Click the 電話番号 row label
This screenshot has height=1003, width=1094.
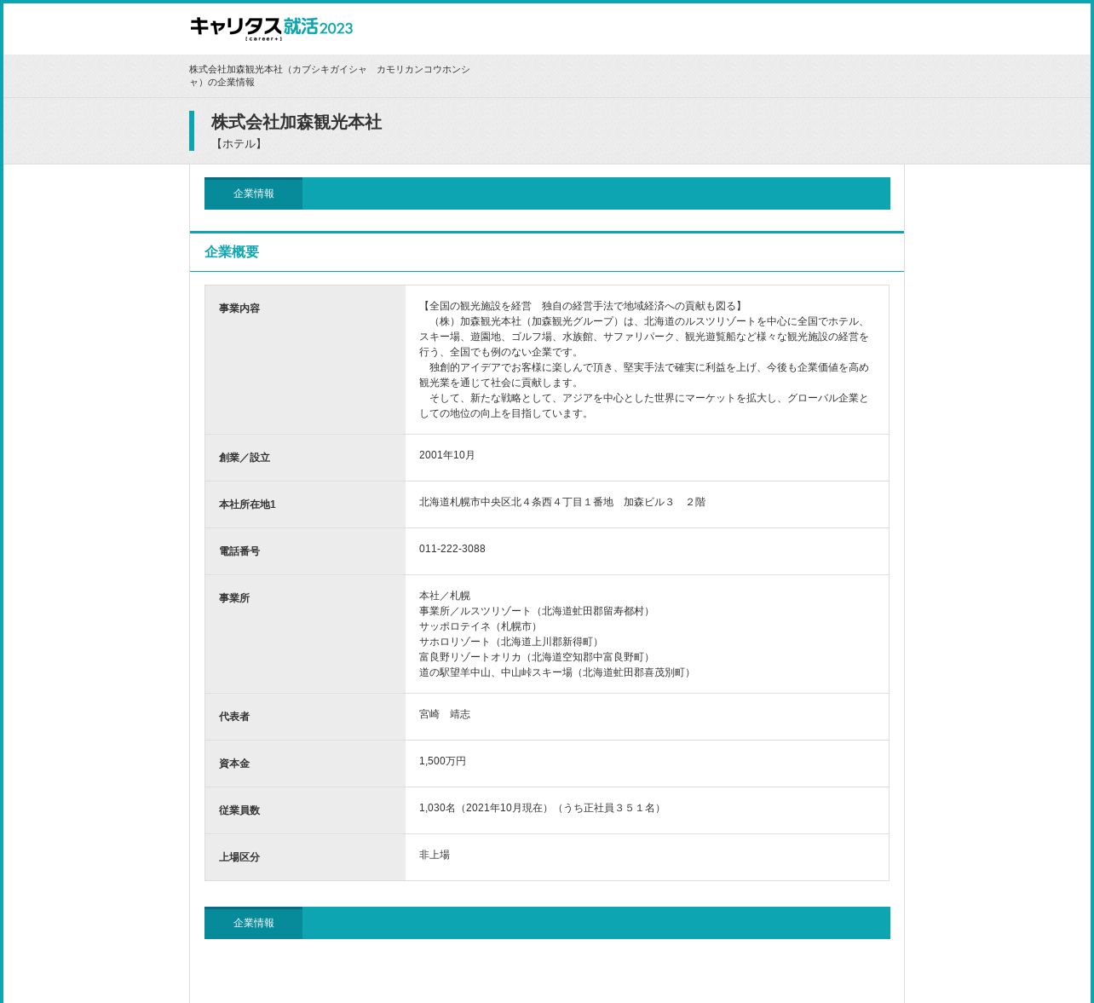pos(239,551)
